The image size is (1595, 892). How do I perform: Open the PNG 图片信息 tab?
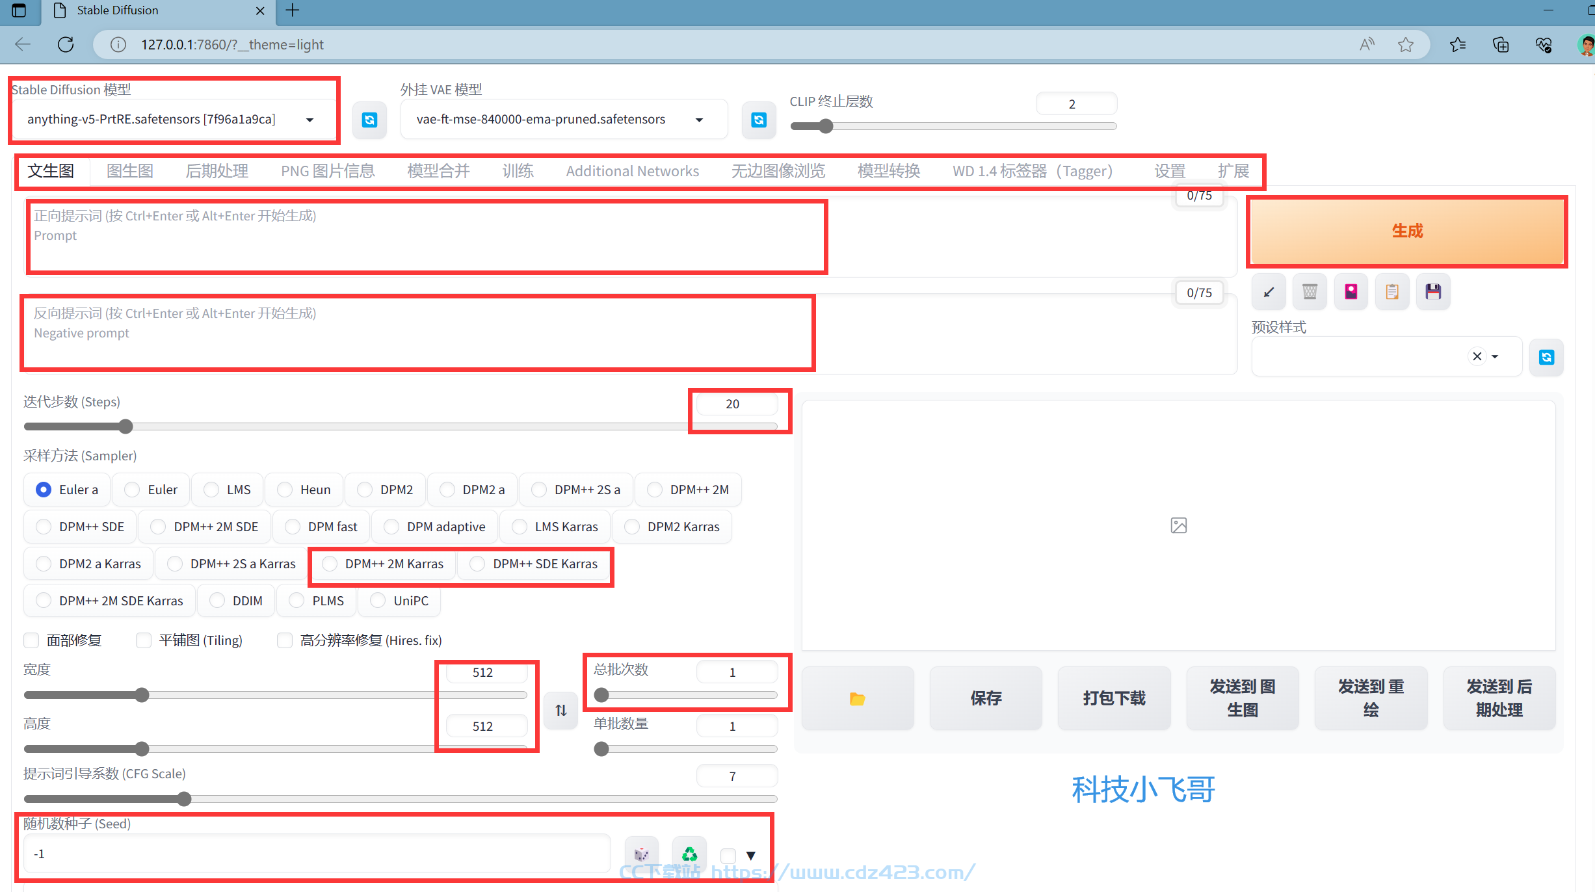[x=328, y=171]
